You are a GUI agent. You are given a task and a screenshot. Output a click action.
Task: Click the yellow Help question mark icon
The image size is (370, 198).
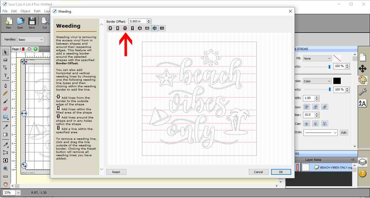click(x=362, y=173)
